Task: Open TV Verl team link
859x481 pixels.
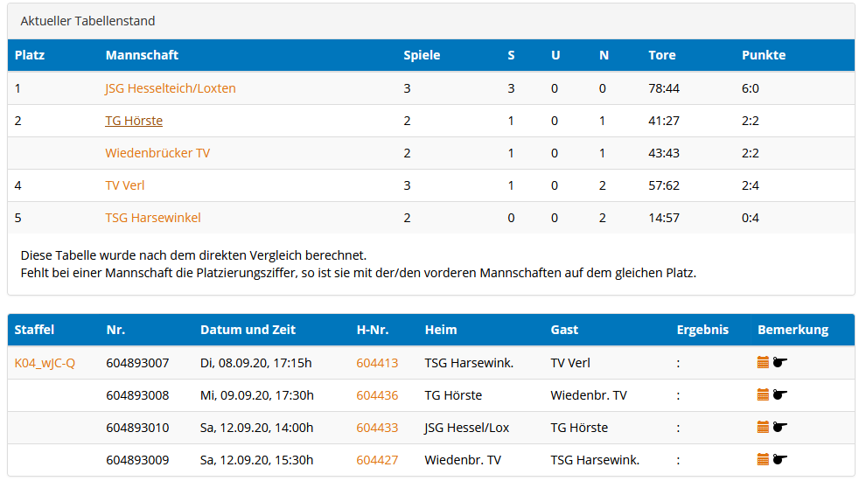Action: point(125,185)
